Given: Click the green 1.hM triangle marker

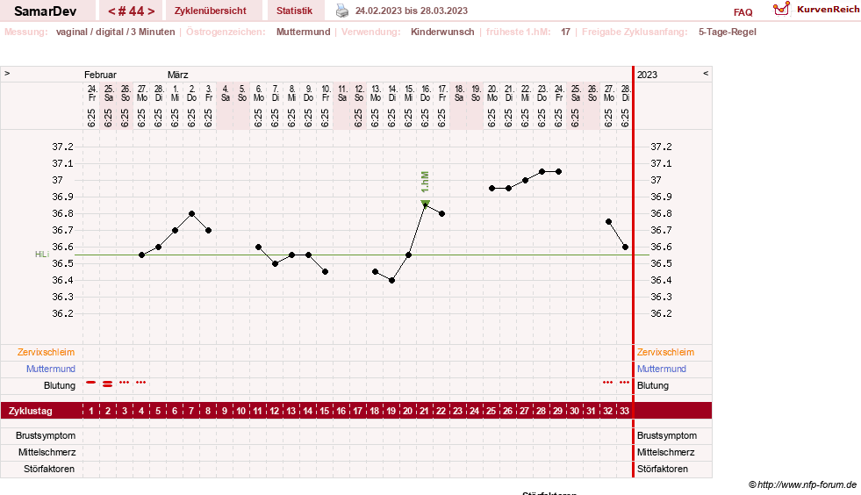Looking at the screenshot, I should coord(425,204).
